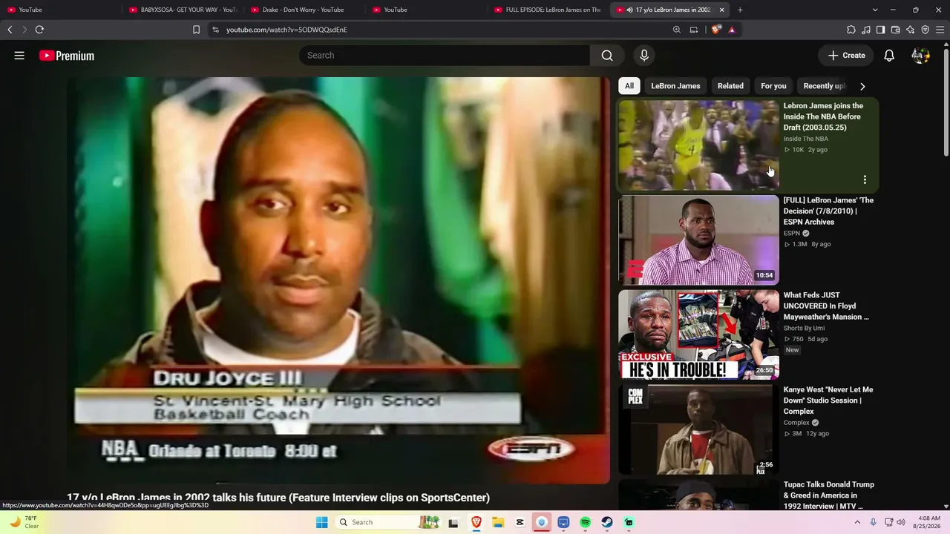View site settings icon beside the URL
The width and height of the screenshot is (950, 534).
tap(215, 30)
